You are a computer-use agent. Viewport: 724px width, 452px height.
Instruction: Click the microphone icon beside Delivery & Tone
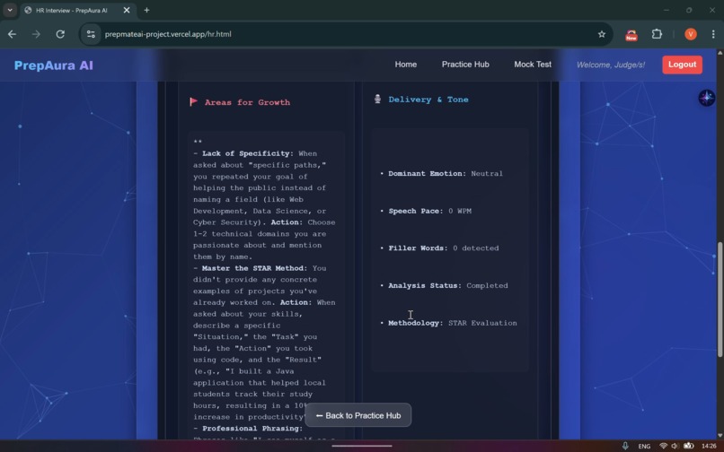coord(377,99)
